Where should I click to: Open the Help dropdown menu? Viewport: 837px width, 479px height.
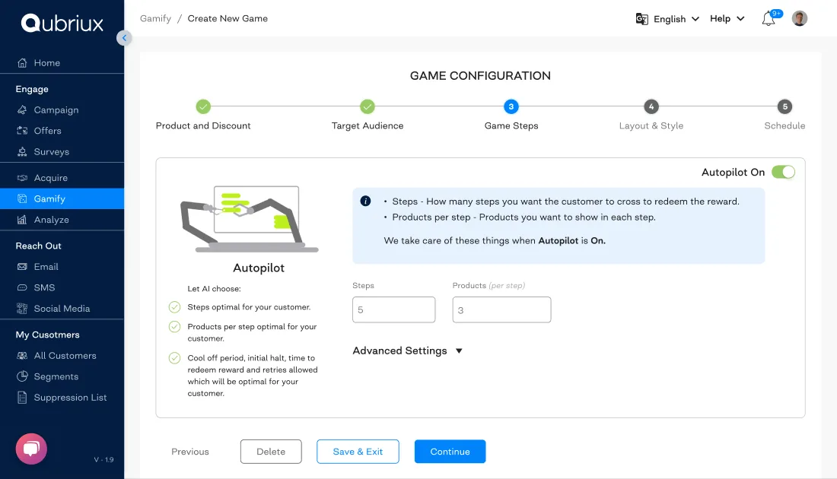[727, 19]
